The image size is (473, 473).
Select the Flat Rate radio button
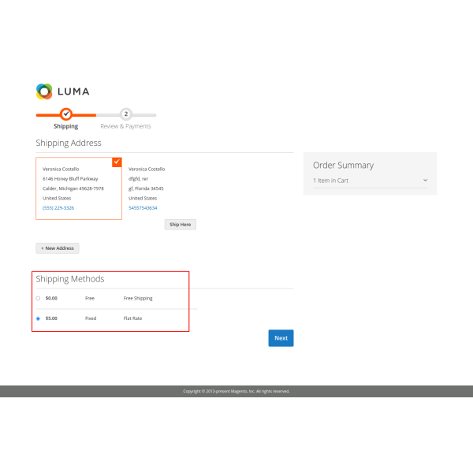tap(38, 318)
